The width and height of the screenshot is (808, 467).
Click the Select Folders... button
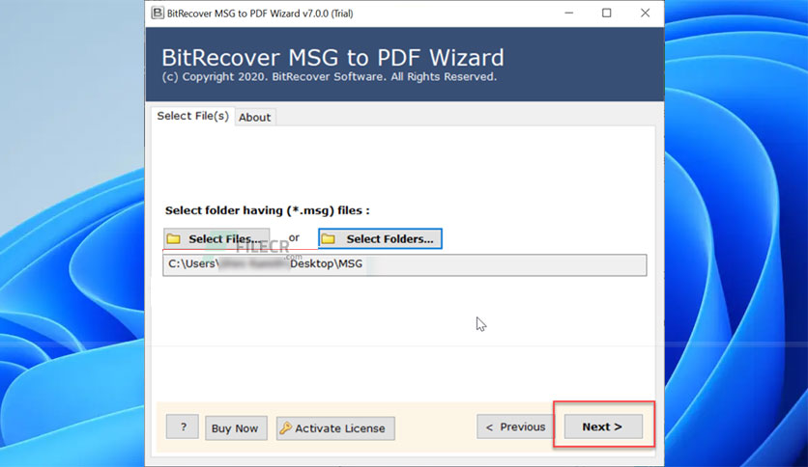pos(380,238)
